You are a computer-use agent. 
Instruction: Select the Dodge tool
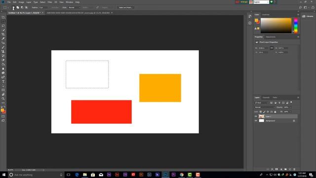click(x=3, y=73)
